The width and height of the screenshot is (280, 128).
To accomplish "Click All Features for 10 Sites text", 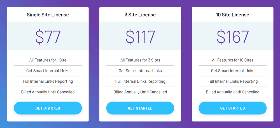I will [232, 60].
